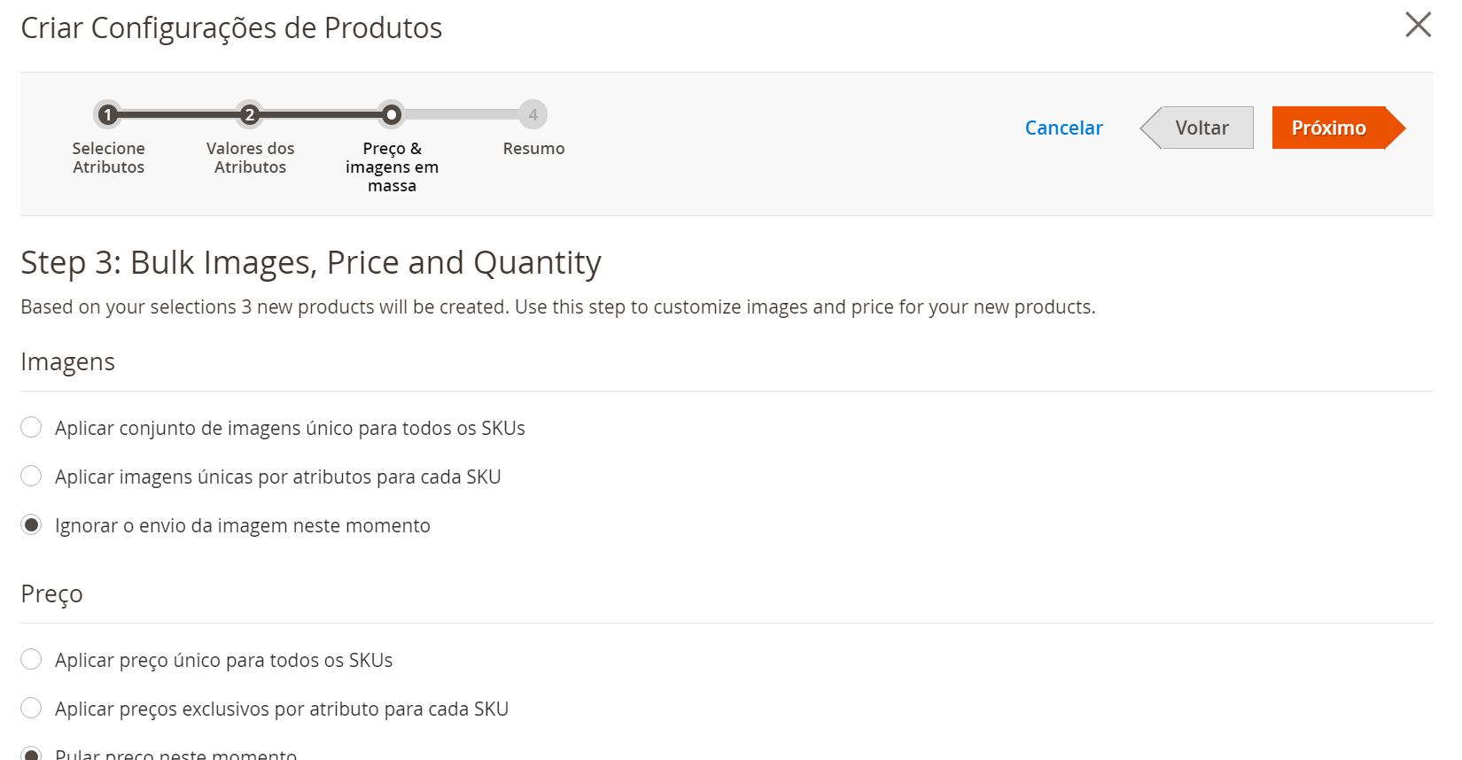Click grey progress bar before step 4
This screenshot has height=760, width=1462.
click(x=461, y=114)
